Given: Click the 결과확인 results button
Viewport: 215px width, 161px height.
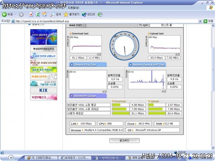Looking at the screenshot, I should [124, 140].
